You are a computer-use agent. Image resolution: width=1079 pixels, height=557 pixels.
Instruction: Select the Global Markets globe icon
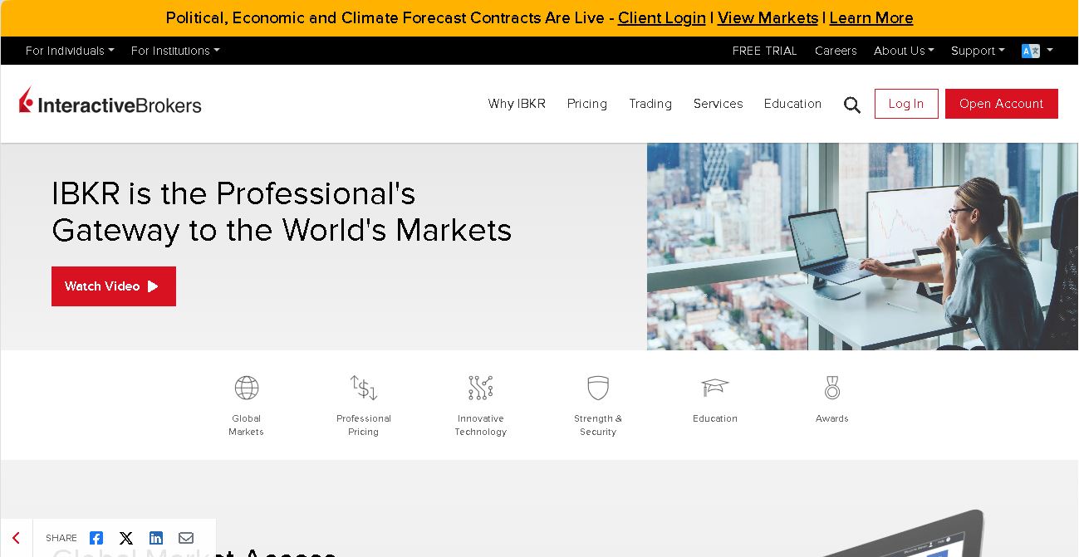coord(247,388)
